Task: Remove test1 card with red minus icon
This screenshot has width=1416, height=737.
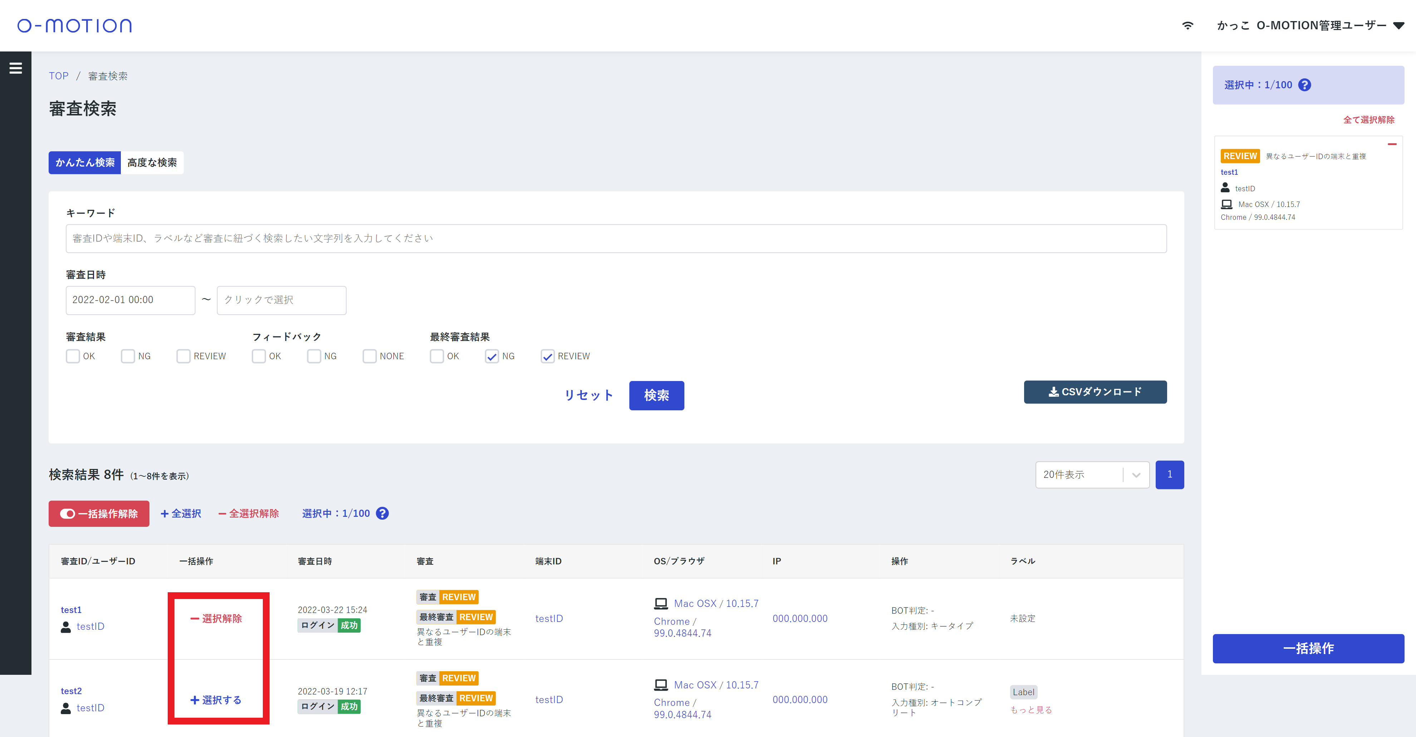Action: [x=1392, y=144]
